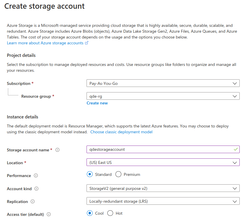The image size is (247, 224).
Task: Click Create new resource group link
Action: (97, 103)
